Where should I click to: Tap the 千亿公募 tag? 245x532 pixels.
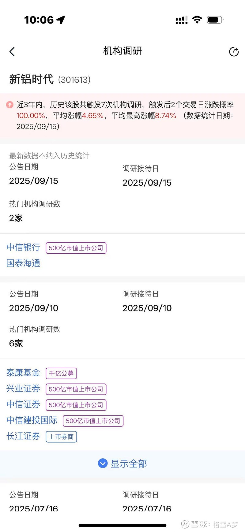61,373
